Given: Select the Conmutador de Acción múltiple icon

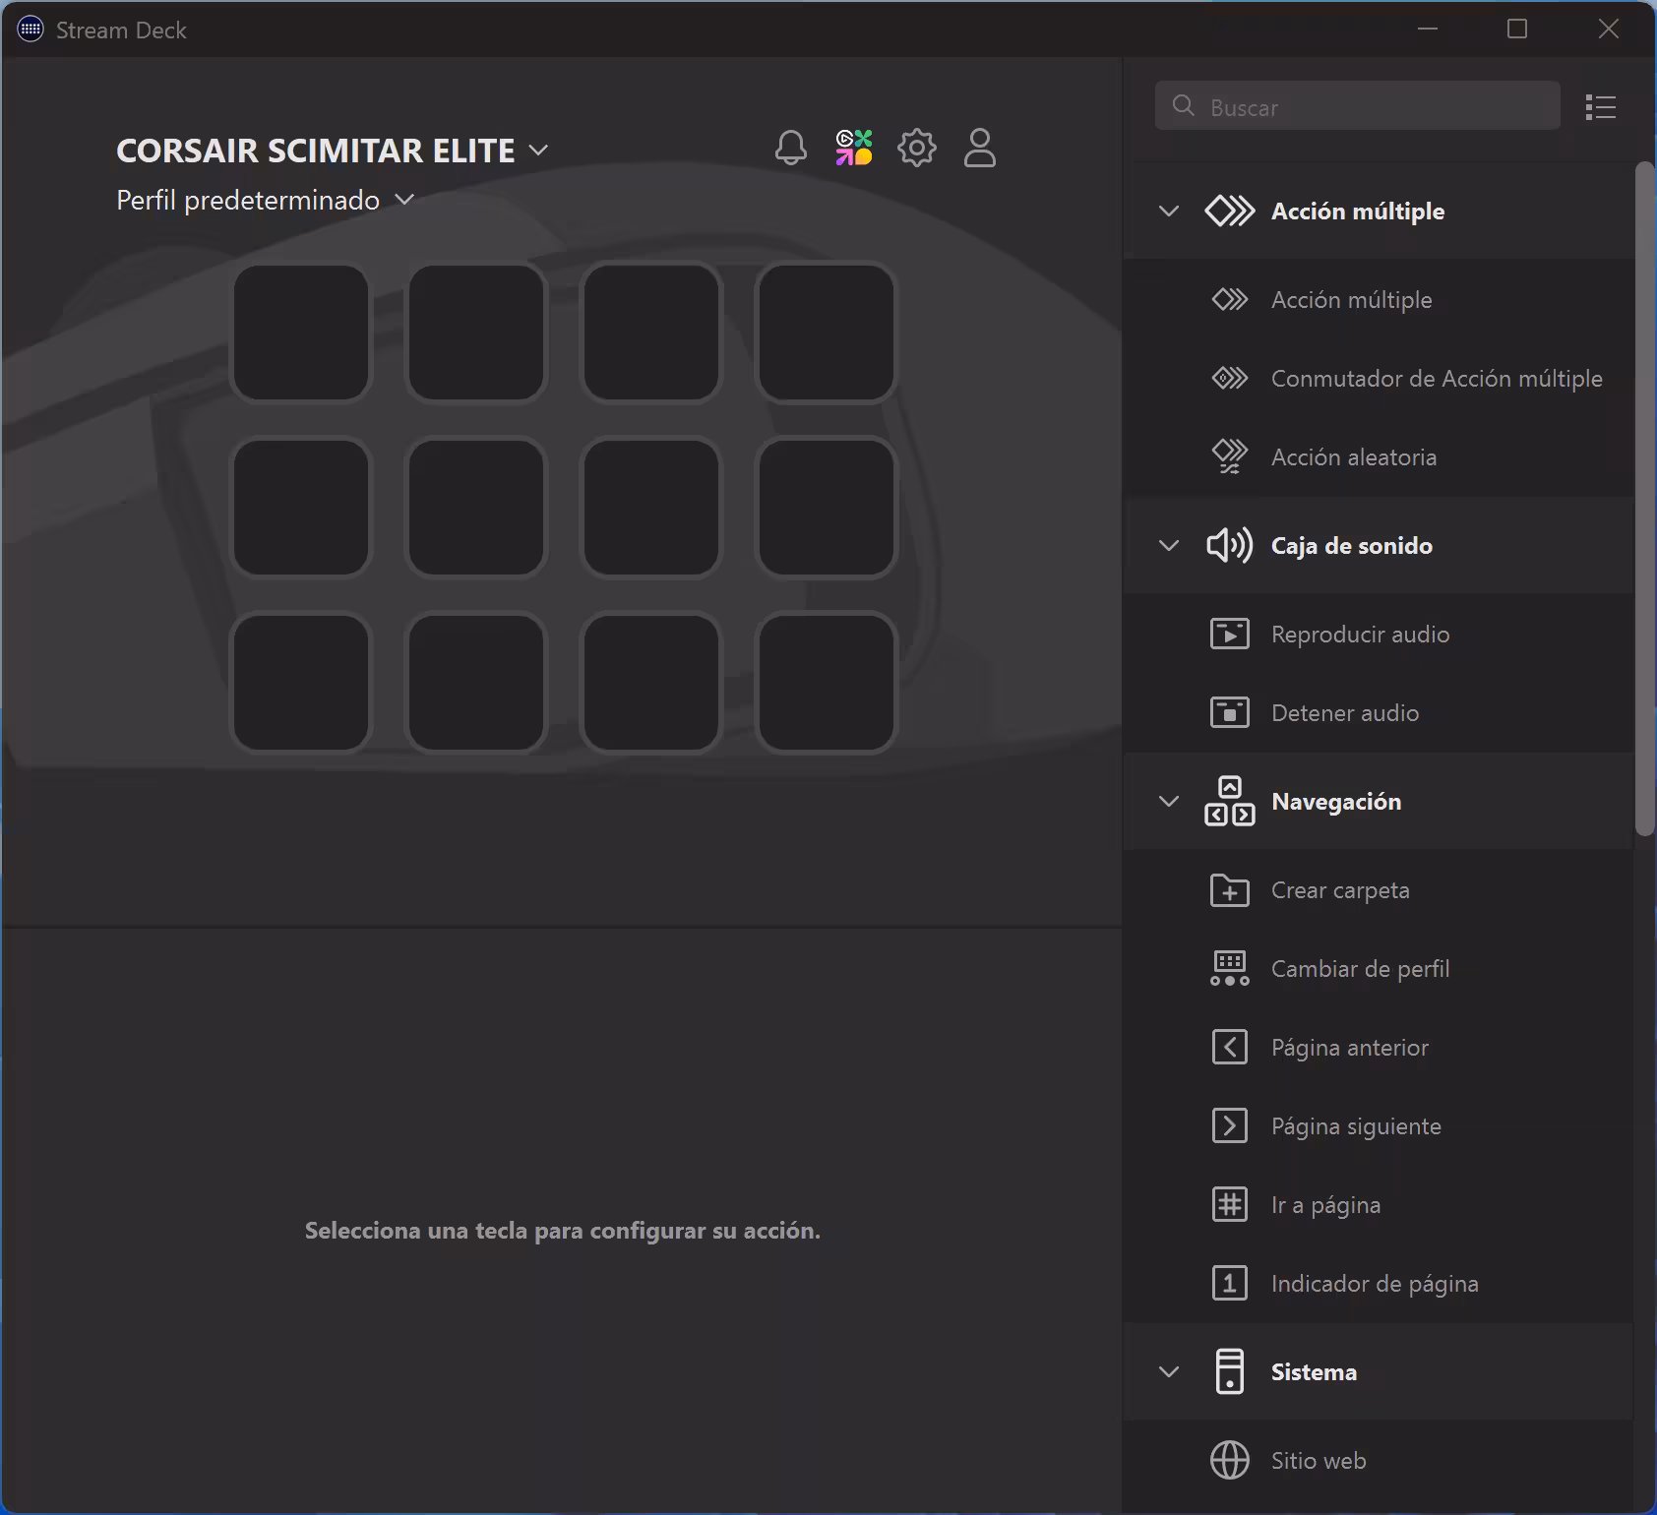Looking at the screenshot, I should click(1230, 378).
